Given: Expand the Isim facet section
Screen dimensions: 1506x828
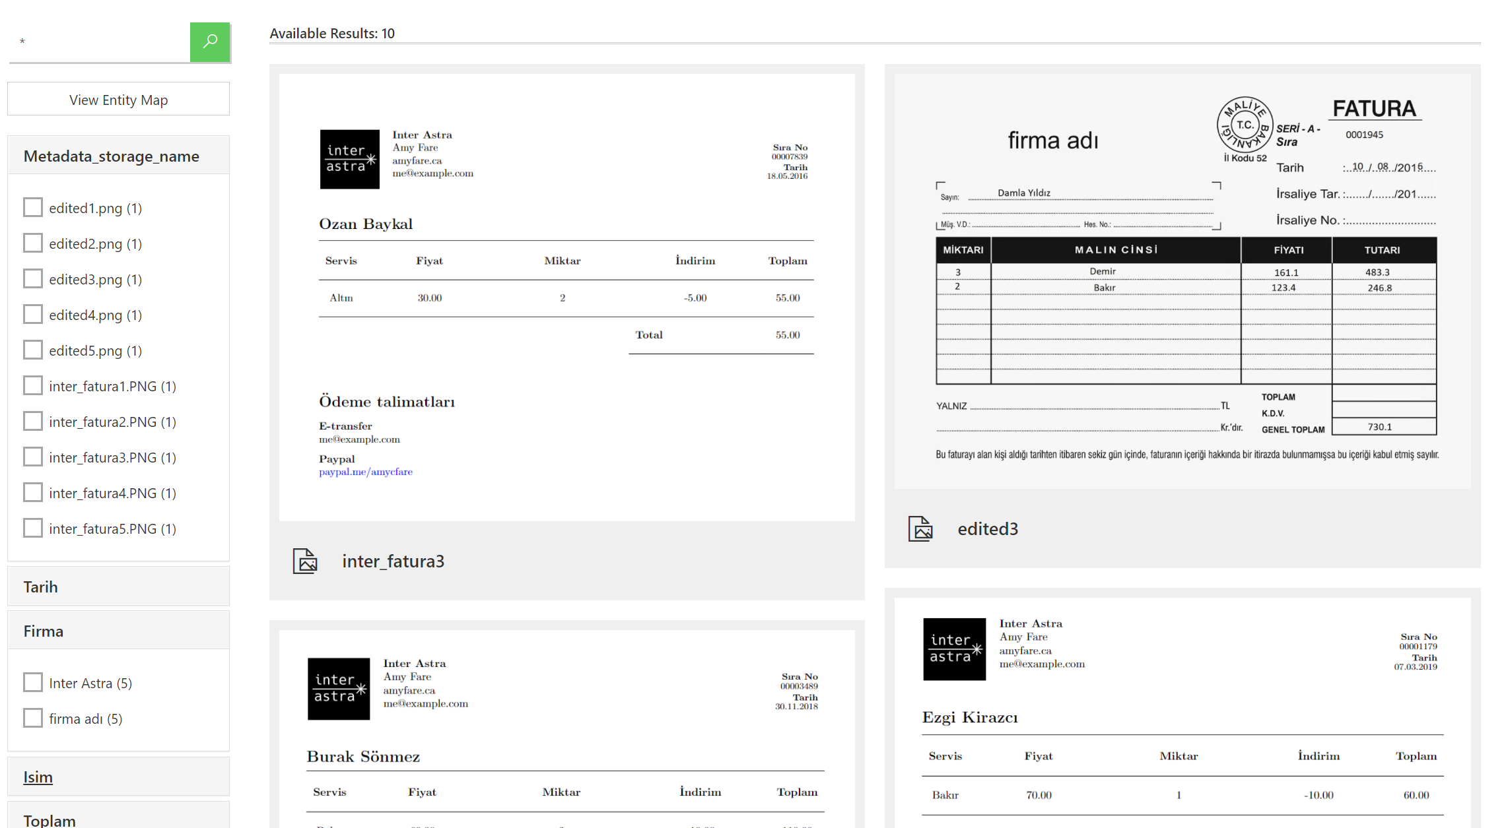Looking at the screenshot, I should 38,777.
